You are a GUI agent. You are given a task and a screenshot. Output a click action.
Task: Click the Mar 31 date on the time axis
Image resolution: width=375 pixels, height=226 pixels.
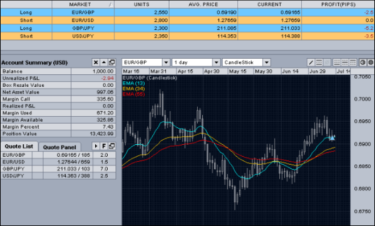pyautogui.click(x=158, y=71)
